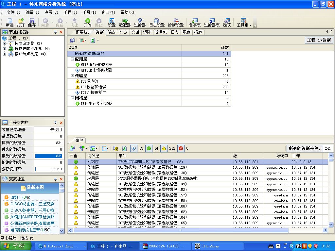This screenshot has width=335, height=251.
Task: Switch to the 数据包 tab
Action: 161,32
